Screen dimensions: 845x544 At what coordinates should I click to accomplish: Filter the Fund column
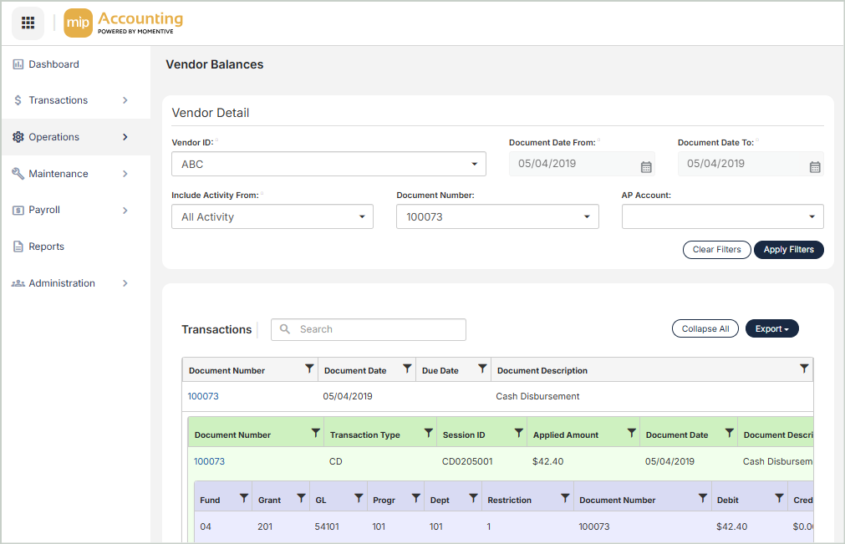click(244, 498)
